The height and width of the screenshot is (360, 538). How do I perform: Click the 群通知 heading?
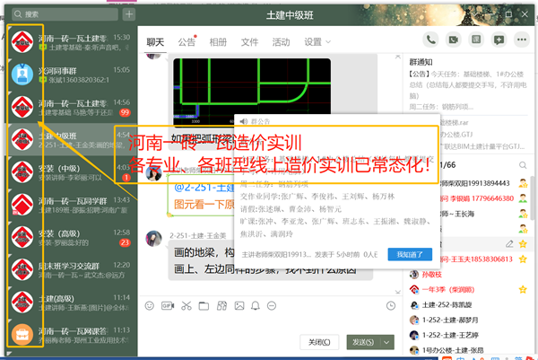[x=421, y=62]
